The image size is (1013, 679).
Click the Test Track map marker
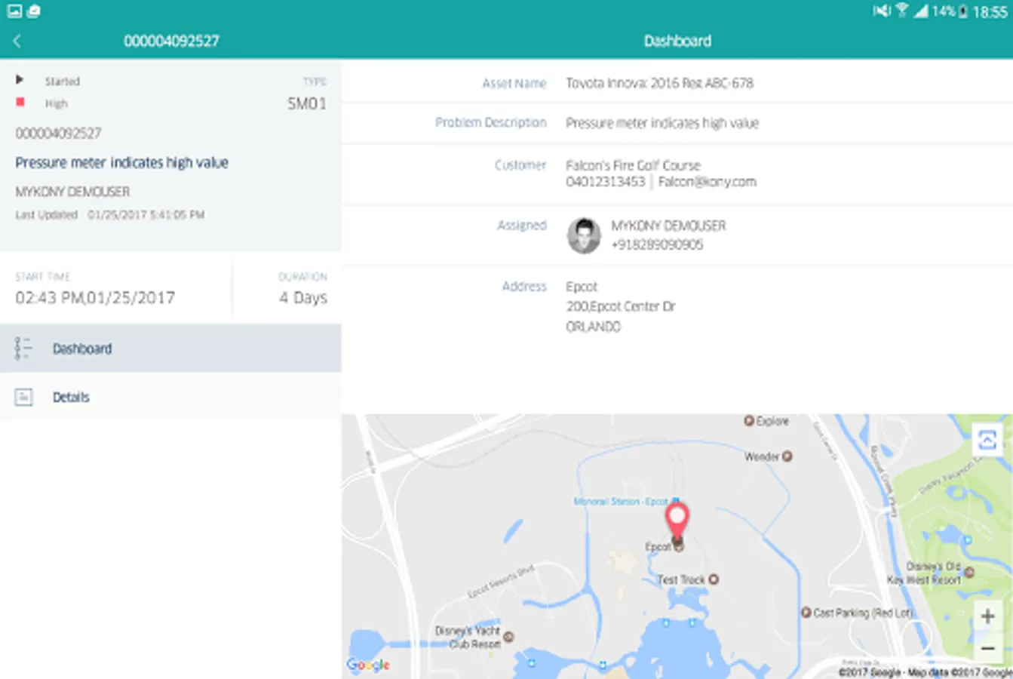click(x=714, y=579)
